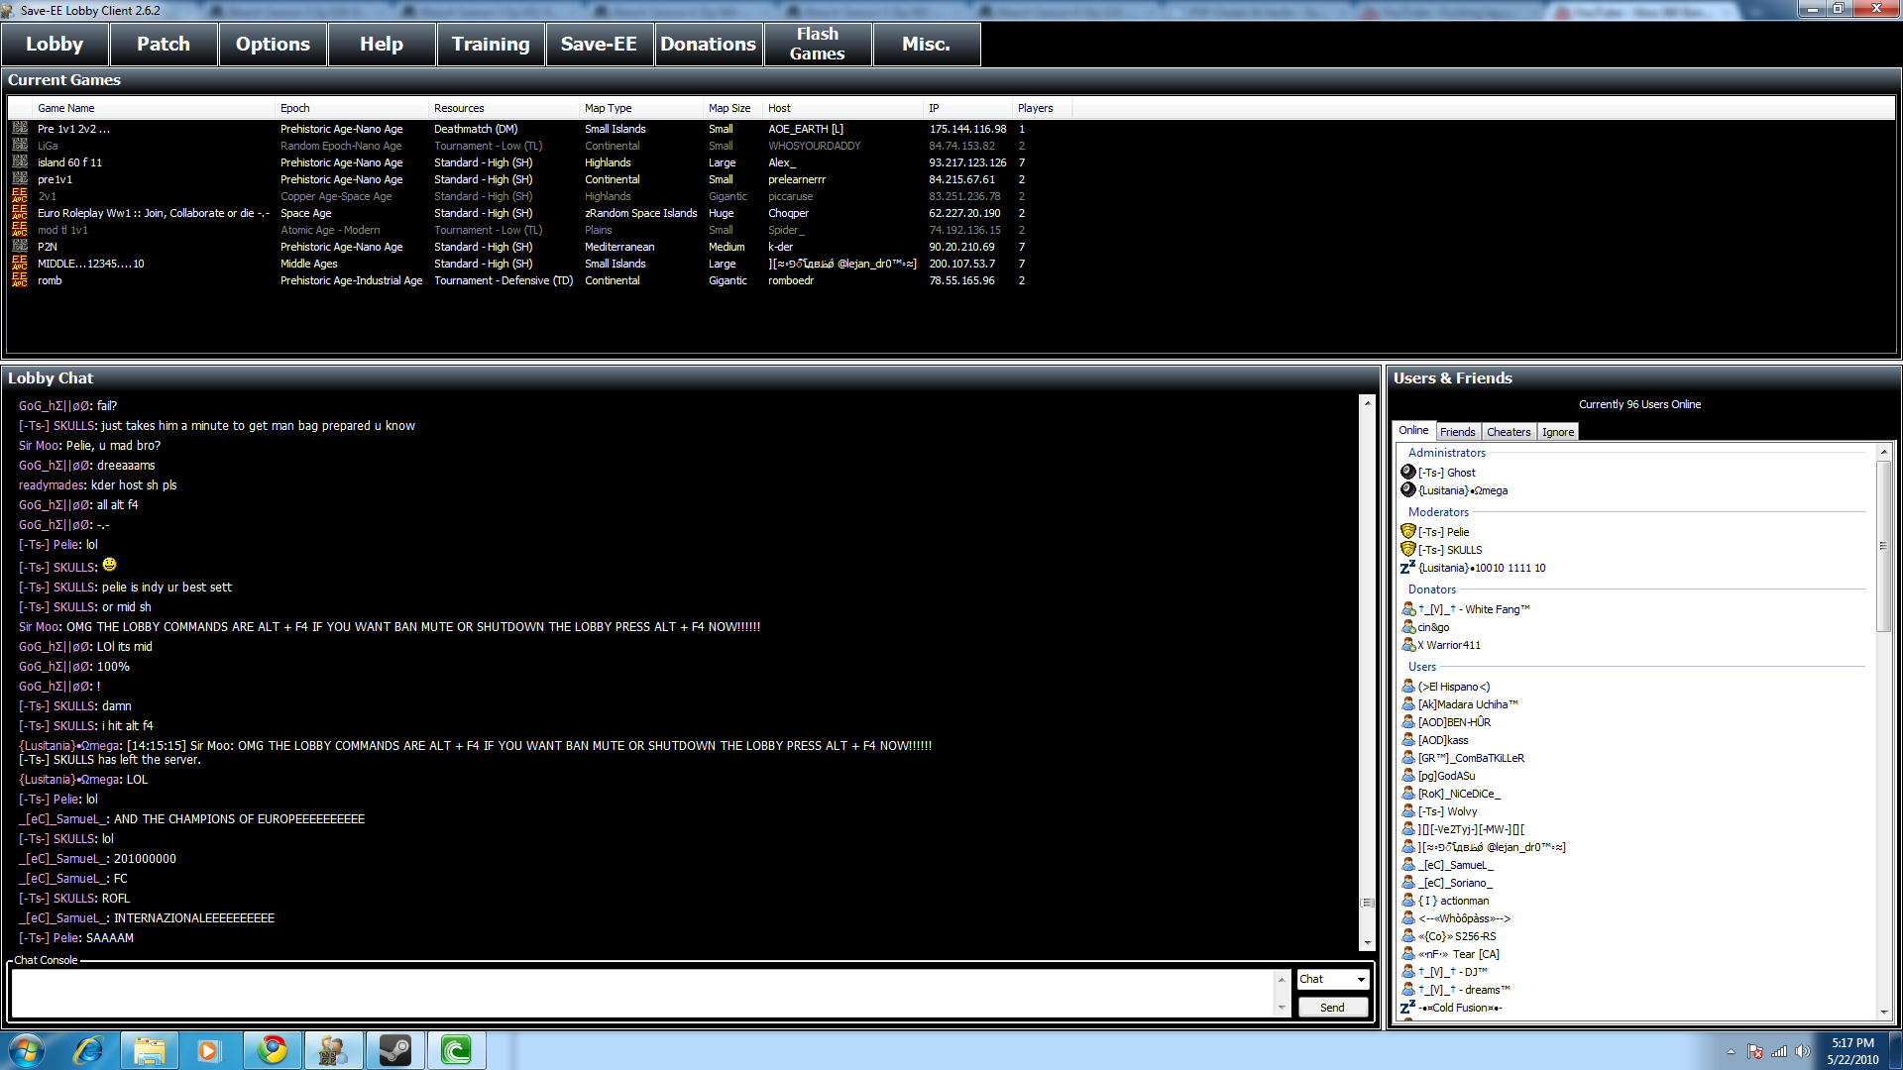The width and height of the screenshot is (1903, 1070).
Task: Sort games by the Epoch column header
Action: pyautogui.click(x=294, y=108)
